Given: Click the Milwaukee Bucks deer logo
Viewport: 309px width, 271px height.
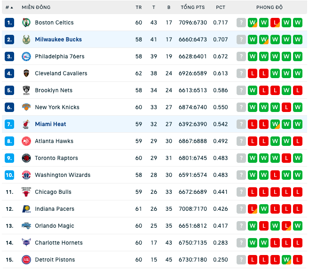Looking at the screenshot, I should pos(26,40).
